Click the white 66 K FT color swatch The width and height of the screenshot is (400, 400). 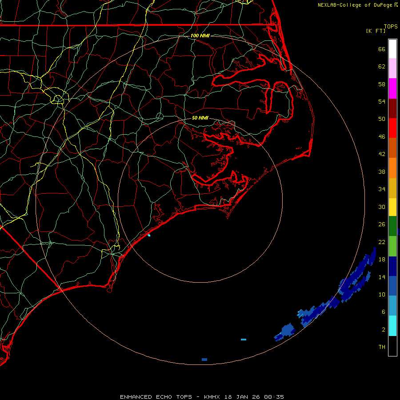[x=392, y=49]
